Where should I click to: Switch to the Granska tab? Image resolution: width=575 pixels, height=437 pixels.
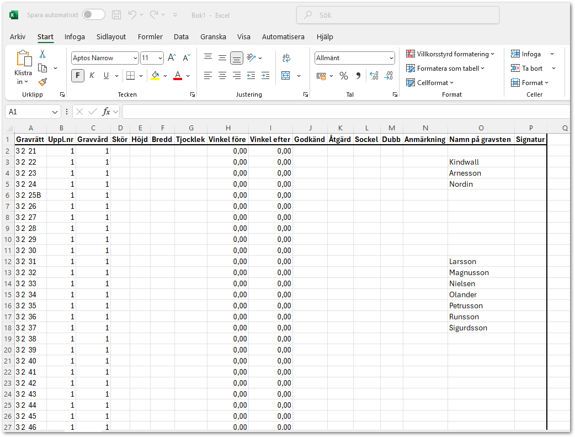tap(213, 36)
